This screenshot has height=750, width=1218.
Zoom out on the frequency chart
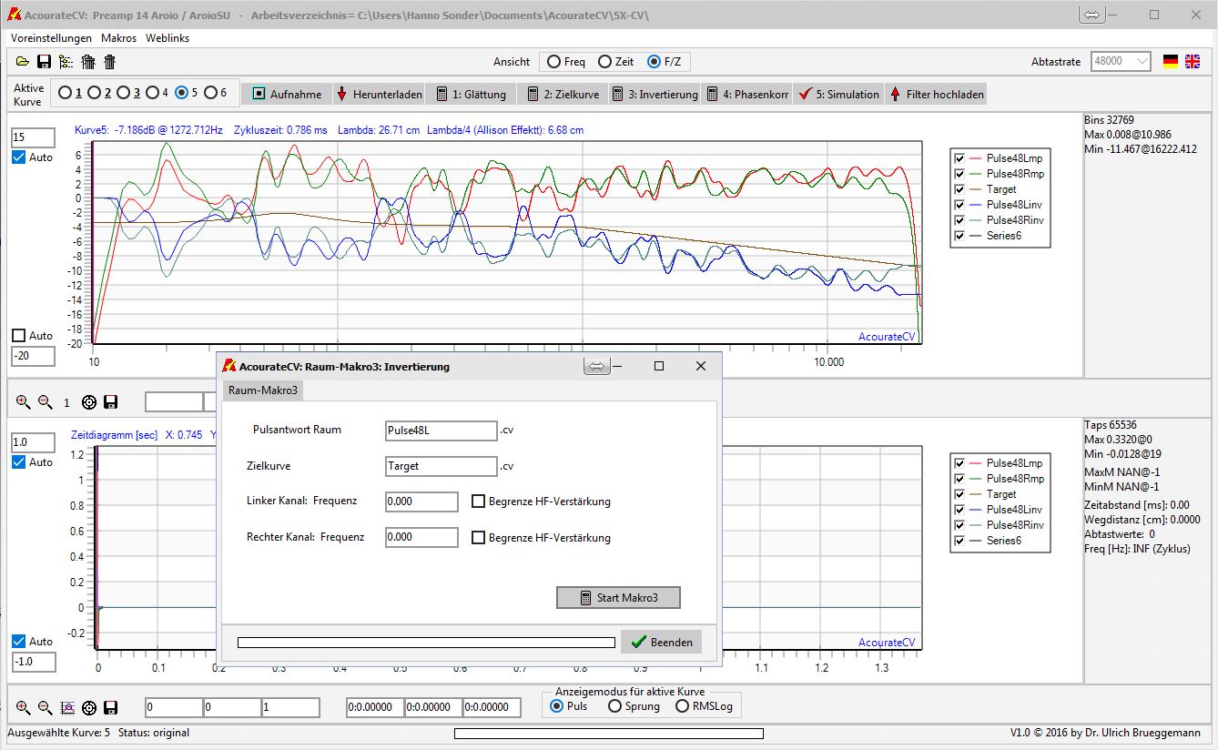tap(45, 402)
